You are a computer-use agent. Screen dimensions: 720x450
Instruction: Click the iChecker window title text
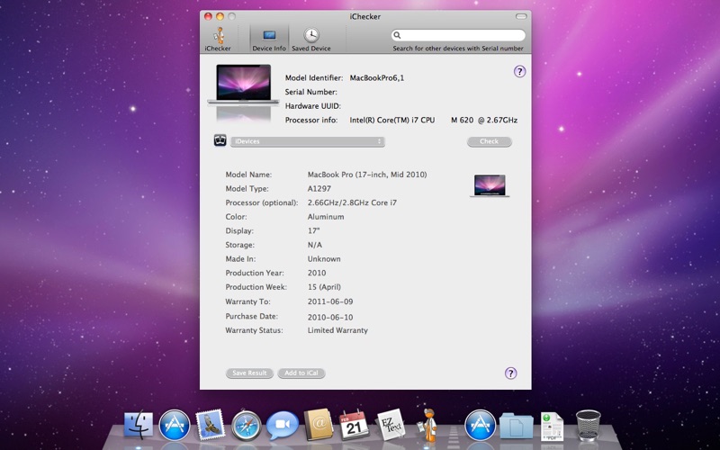(365, 16)
